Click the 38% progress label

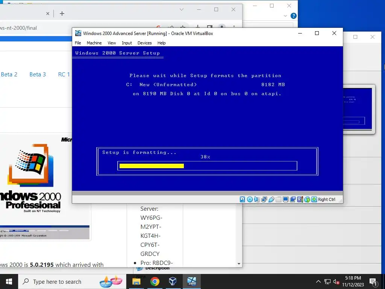205,157
